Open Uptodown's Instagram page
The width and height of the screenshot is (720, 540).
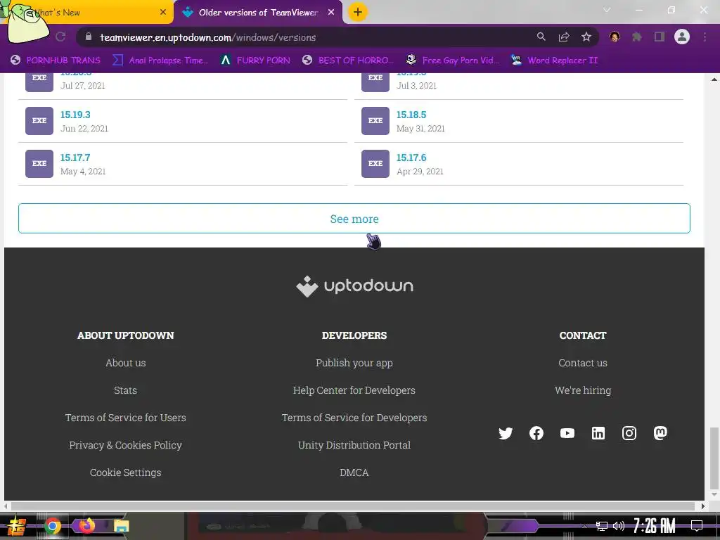[629, 433]
